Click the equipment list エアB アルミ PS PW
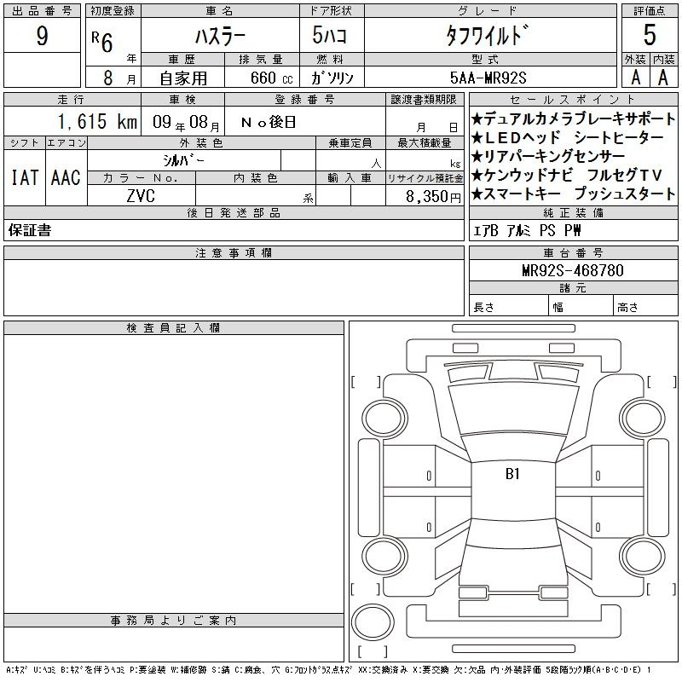The height and width of the screenshot is (682, 682). [527, 230]
